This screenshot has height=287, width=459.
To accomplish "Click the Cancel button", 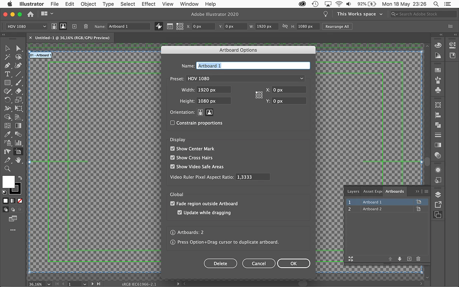I will pos(259,263).
